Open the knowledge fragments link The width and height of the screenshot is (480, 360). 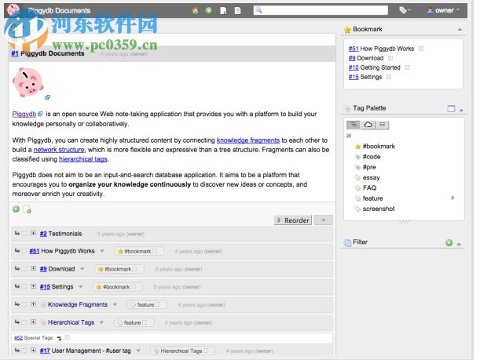(248, 140)
